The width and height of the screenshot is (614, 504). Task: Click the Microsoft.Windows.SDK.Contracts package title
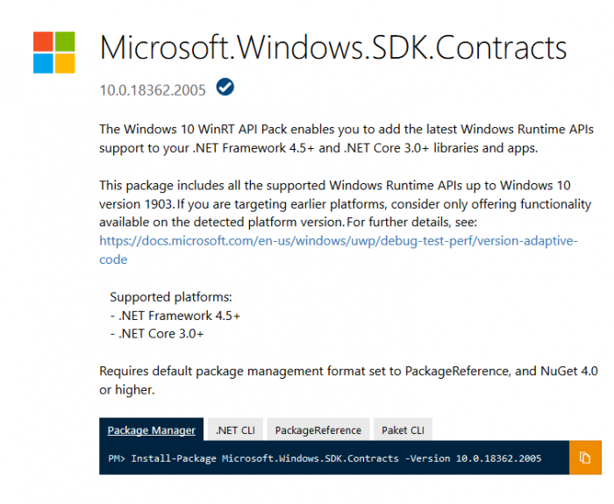pos(333,47)
